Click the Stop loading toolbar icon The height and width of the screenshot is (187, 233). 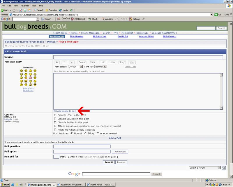tap(21, 10)
